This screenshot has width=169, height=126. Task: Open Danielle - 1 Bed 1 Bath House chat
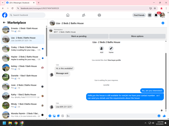[x=23, y=77]
